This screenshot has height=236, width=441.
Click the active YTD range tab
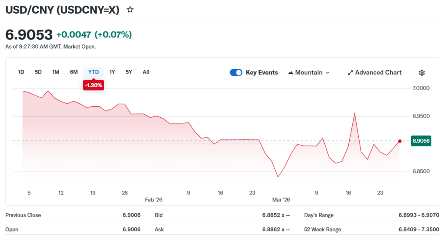93,72
